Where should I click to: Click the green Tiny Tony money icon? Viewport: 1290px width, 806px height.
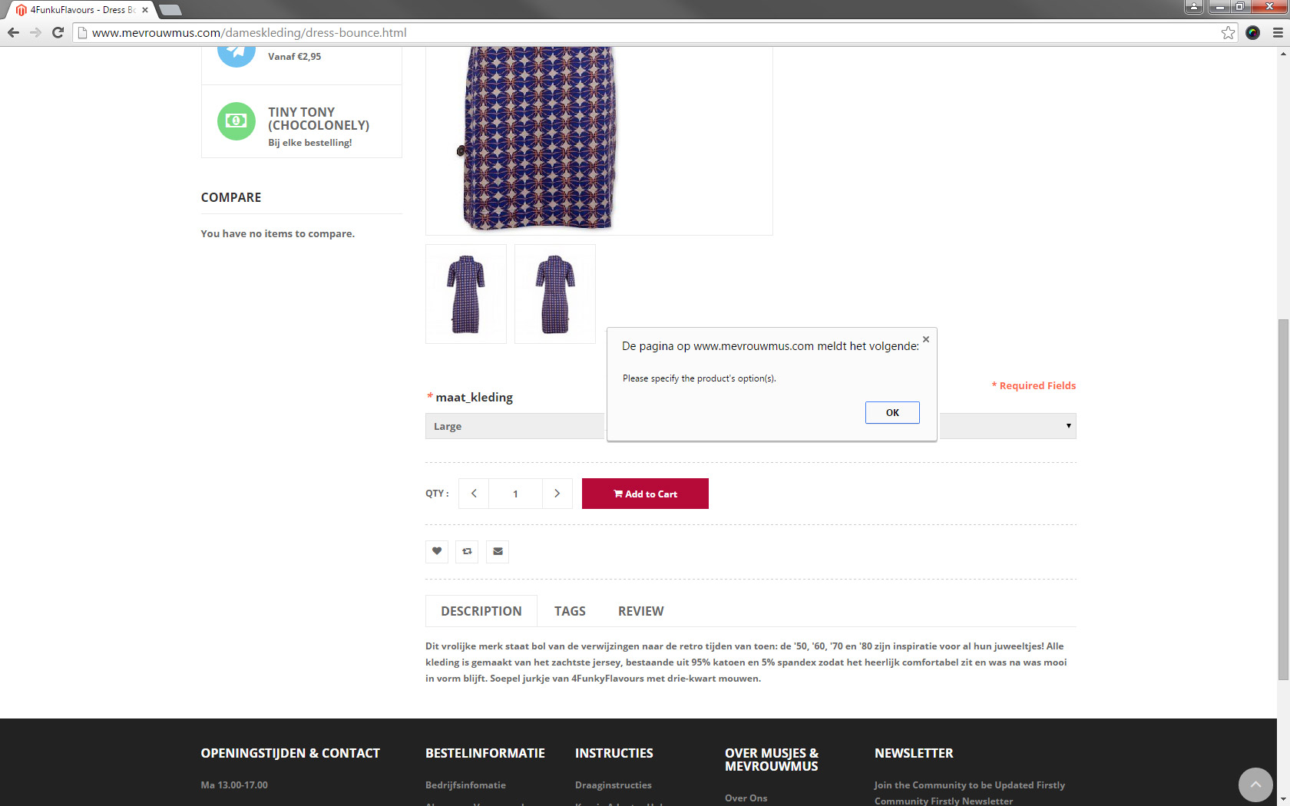tap(236, 121)
